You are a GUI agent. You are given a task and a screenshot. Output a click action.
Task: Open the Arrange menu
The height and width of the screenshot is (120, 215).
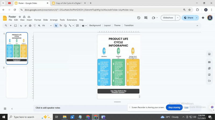pos(54,20)
